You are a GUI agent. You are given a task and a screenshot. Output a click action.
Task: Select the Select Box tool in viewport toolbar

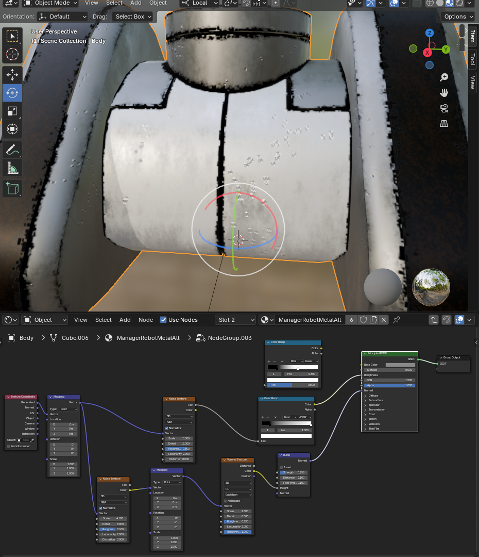click(x=12, y=36)
